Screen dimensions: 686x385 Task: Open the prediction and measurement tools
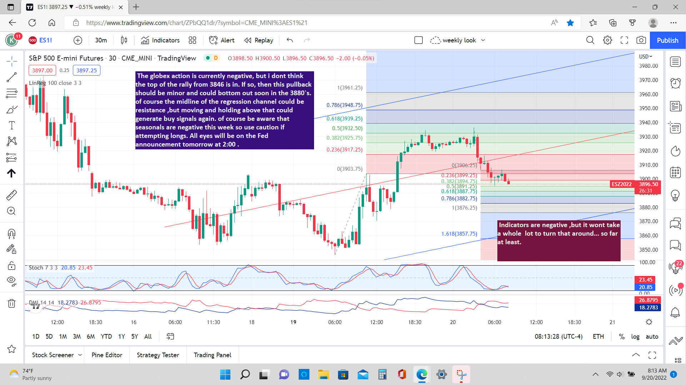click(x=11, y=157)
